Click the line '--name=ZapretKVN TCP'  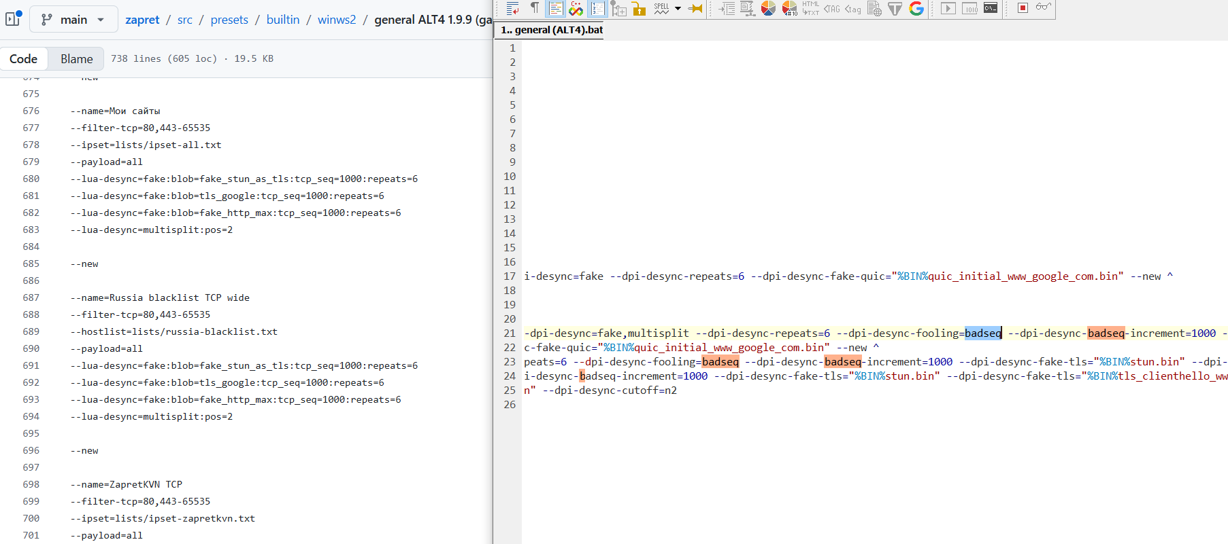click(126, 484)
